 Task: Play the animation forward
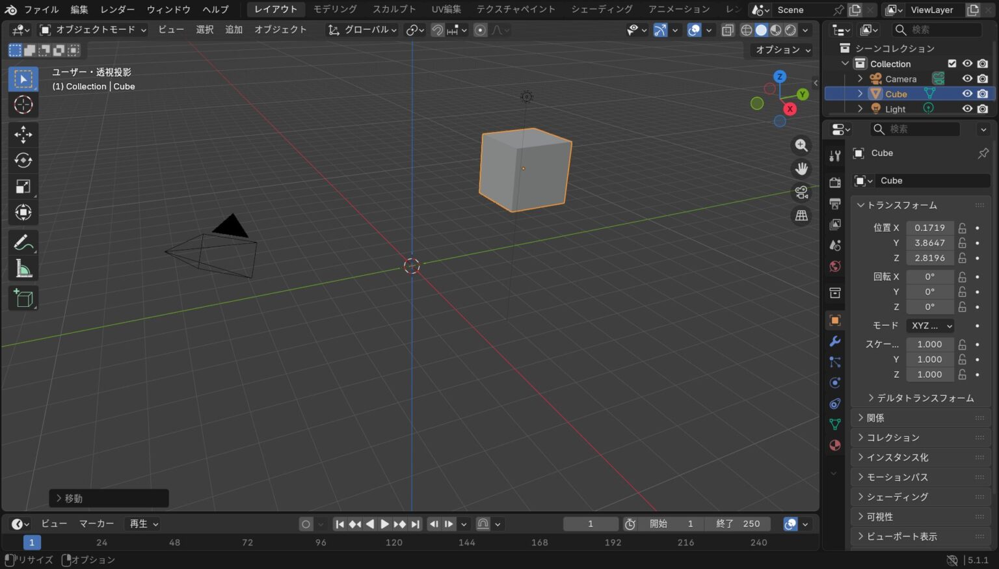pos(384,524)
